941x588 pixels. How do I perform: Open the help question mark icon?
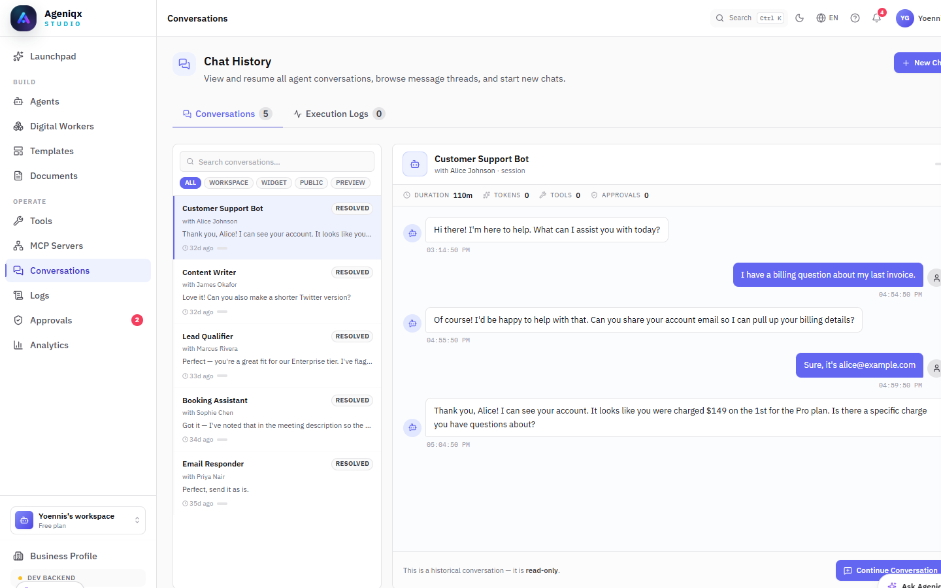(x=855, y=18)
